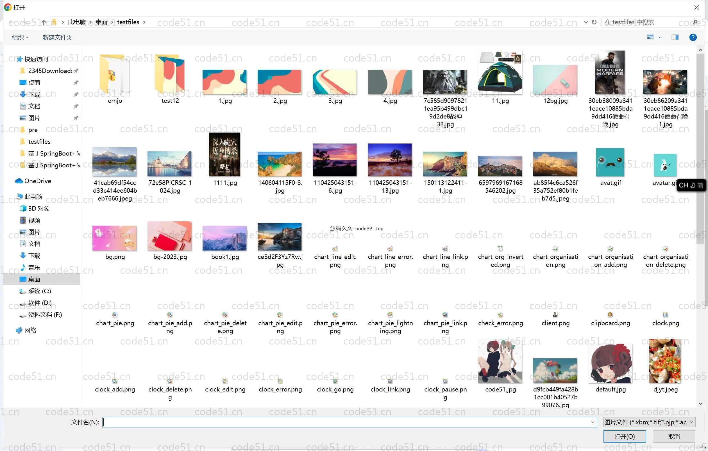Open the 组织 menu
Image resolution: width=708 pixels, height=451 pixels.
[x=20, y=37]
